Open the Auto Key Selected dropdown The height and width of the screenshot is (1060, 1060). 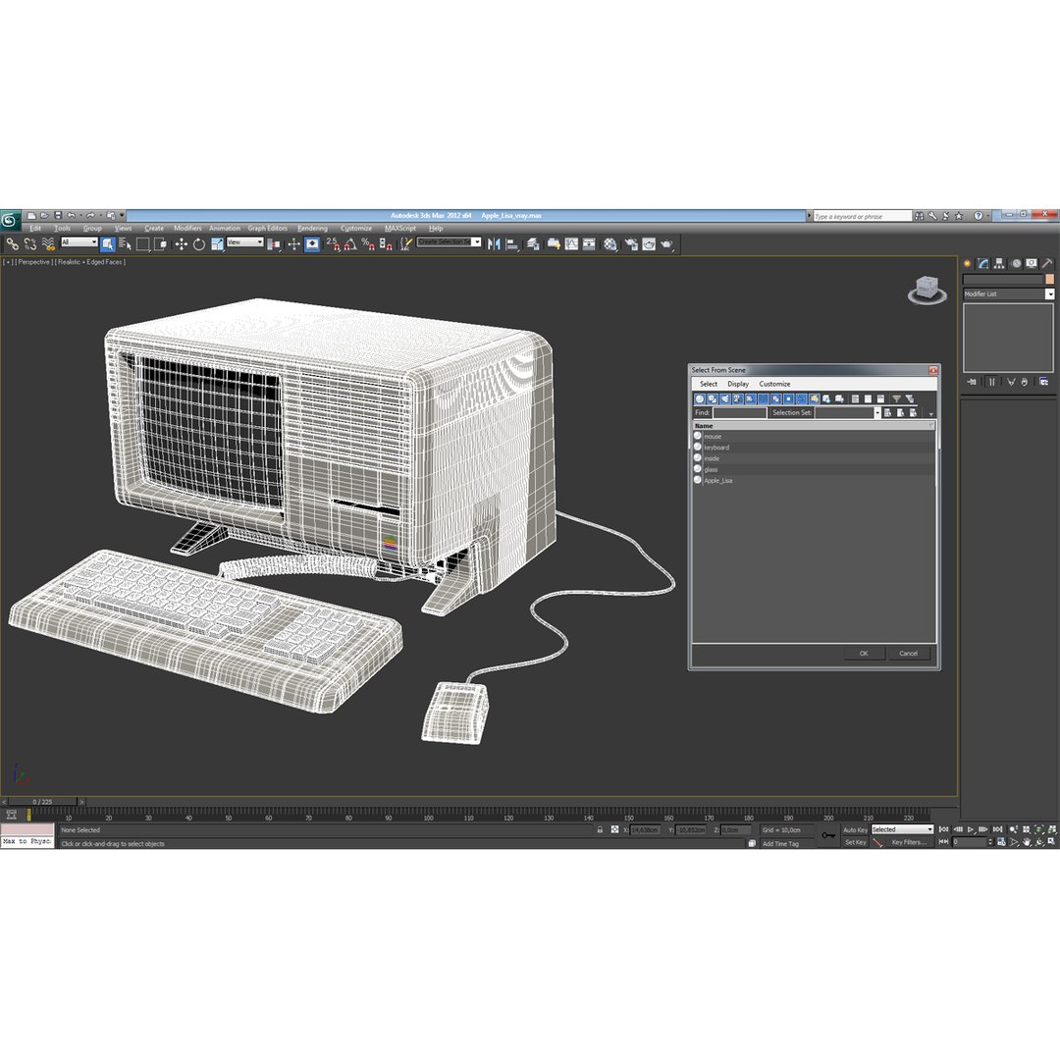pyautogui.click(x=902, y=829)
